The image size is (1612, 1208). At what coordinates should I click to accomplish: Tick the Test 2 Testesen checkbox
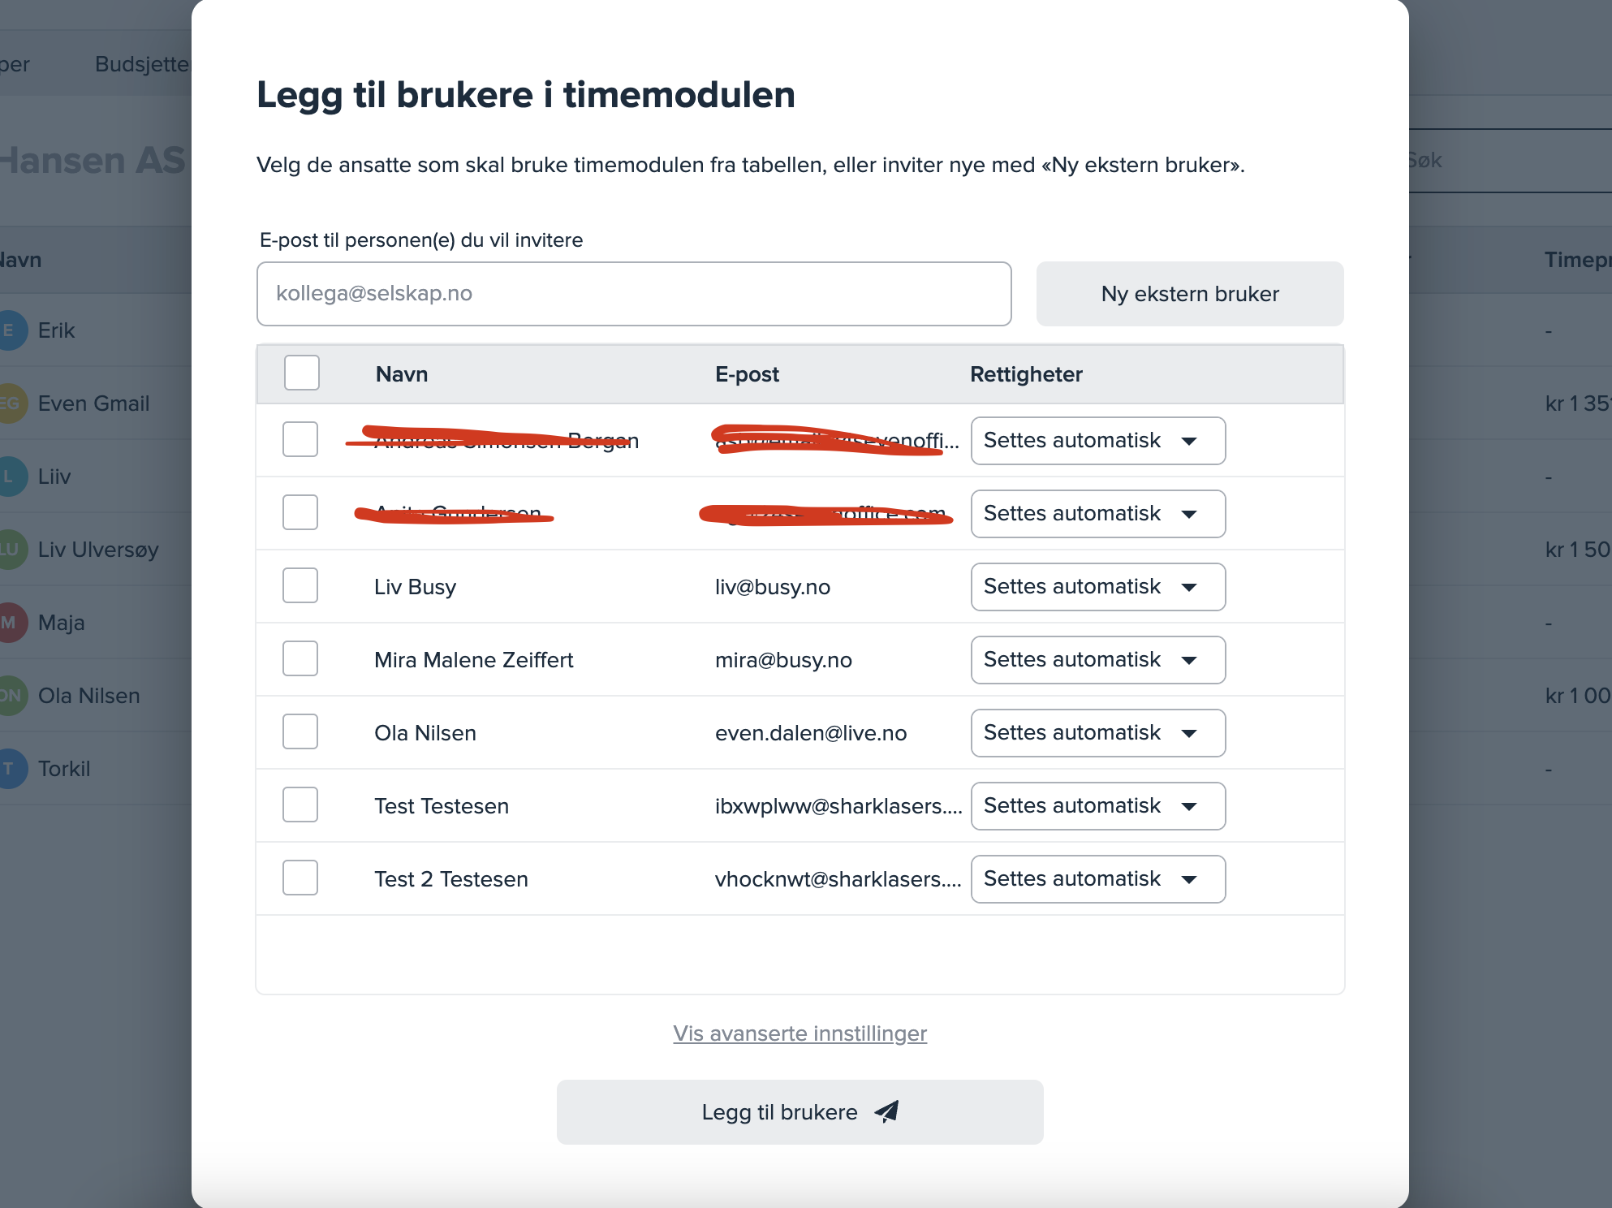point(300,878)
